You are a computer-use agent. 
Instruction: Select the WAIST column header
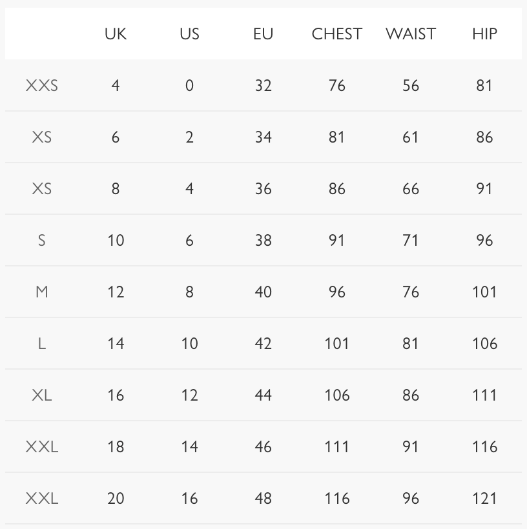pyautogui.click(x=411, y=34)
